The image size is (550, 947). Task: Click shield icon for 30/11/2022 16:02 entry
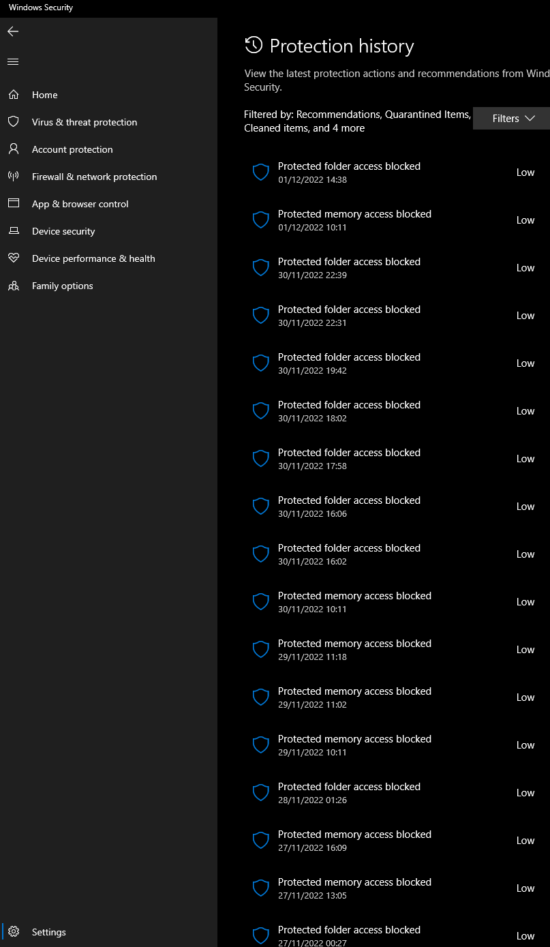tap(261, 554)
